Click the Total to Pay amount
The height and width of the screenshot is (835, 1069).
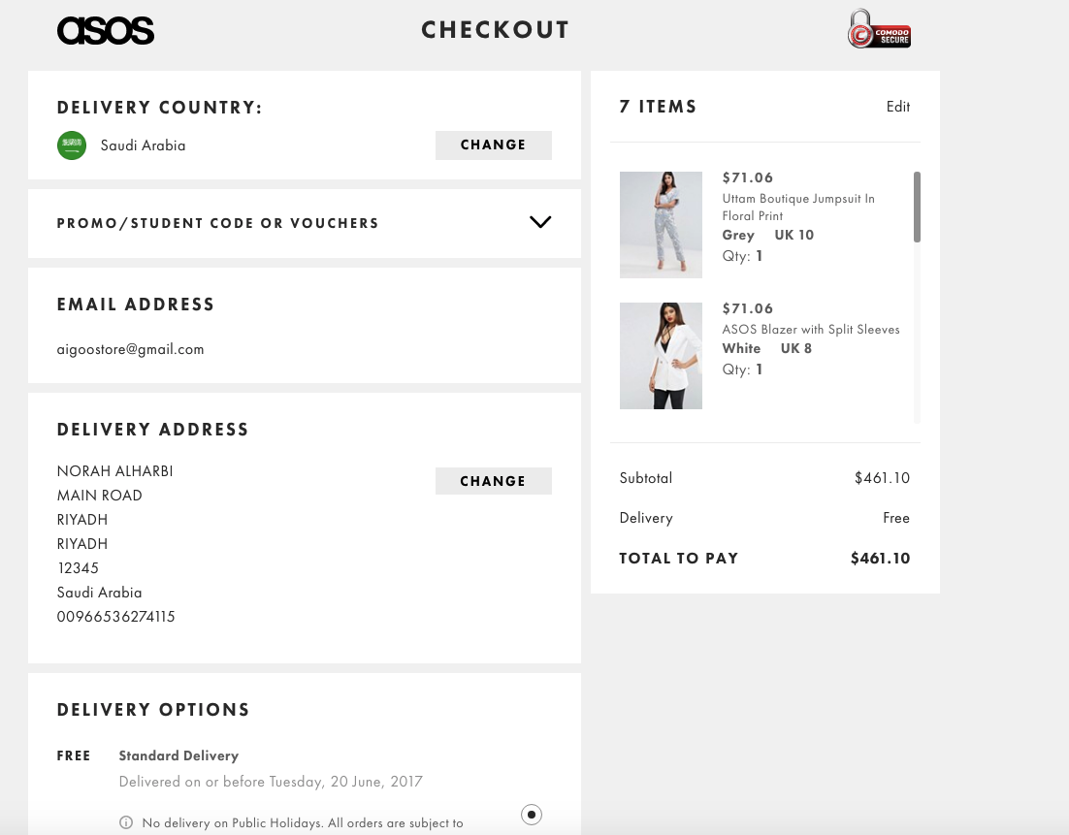pos(880,559)
